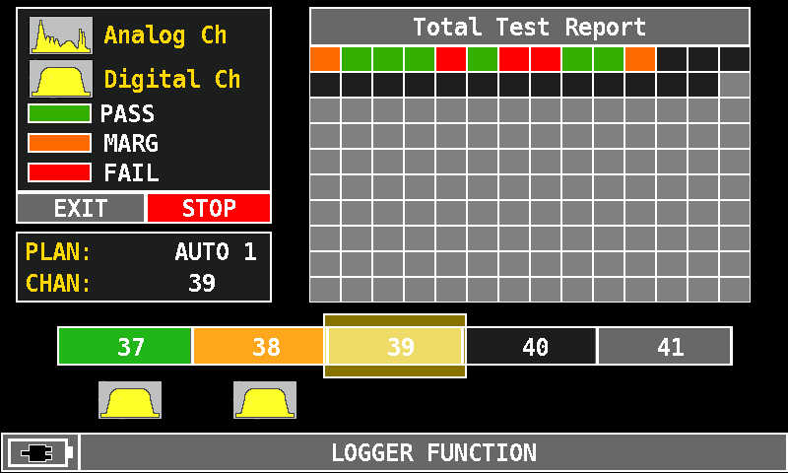Viewport: 788px width, 473px height.
Task: Select channel 40 in the channel strip
Action: click(531, 346)
